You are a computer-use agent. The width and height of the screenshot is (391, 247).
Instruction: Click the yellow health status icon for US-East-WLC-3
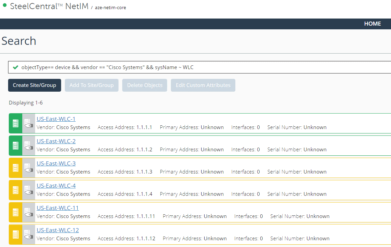click(x=15, y=167)
